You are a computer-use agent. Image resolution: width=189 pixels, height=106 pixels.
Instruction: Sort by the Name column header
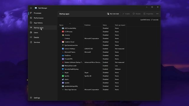click(x=61, y=25)
